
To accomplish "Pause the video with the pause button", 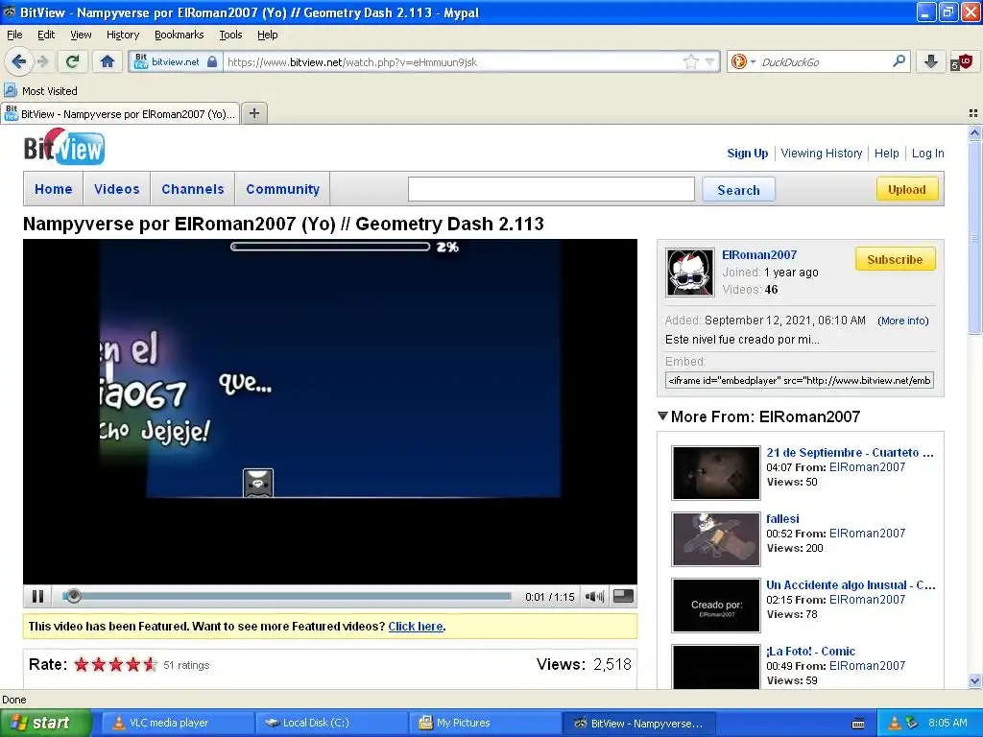I will point(37,596).
